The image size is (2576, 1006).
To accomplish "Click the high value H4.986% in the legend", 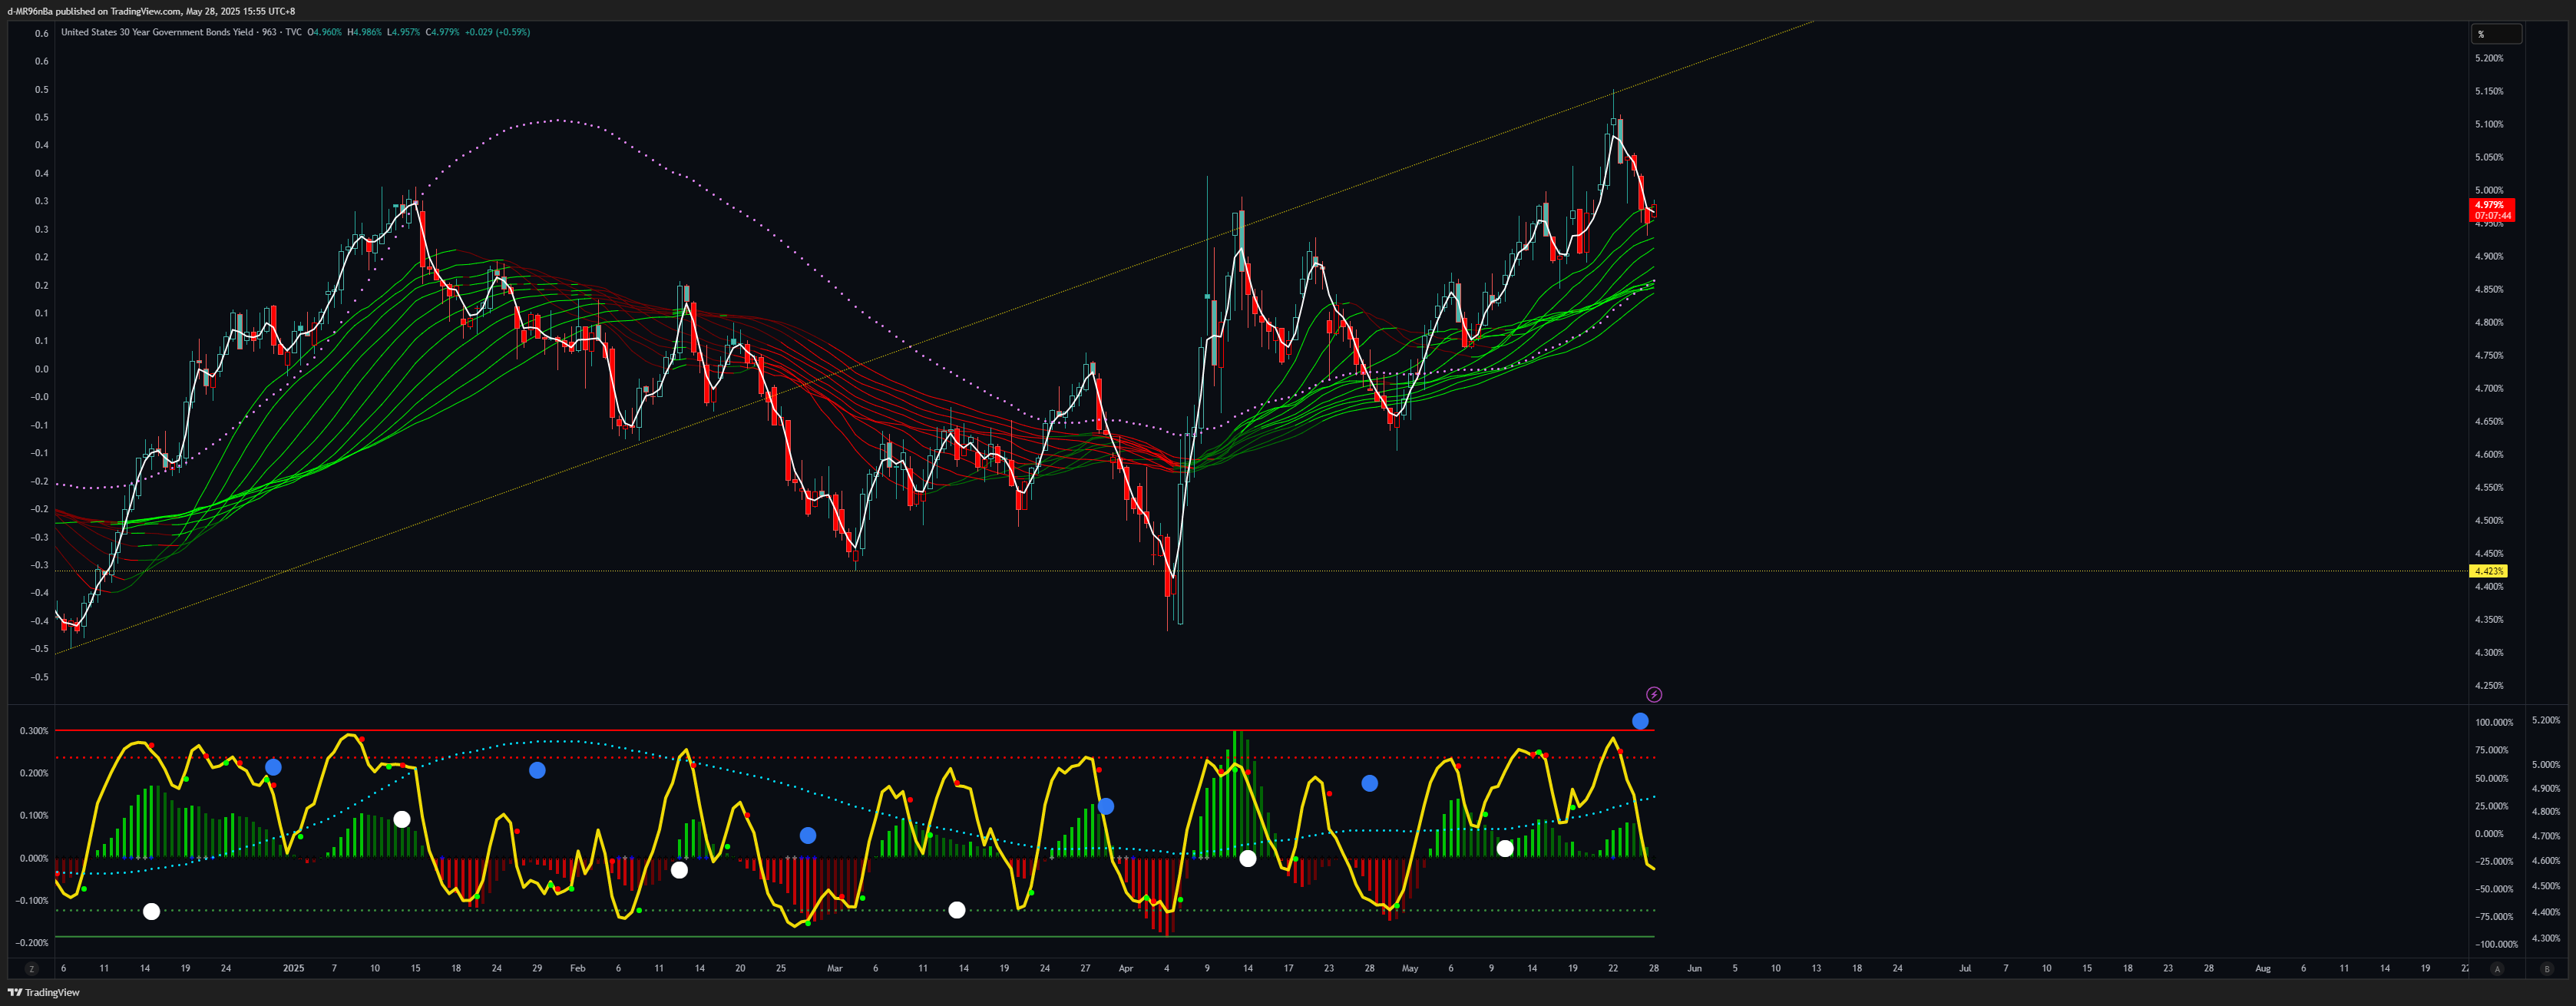I will 364,32.
